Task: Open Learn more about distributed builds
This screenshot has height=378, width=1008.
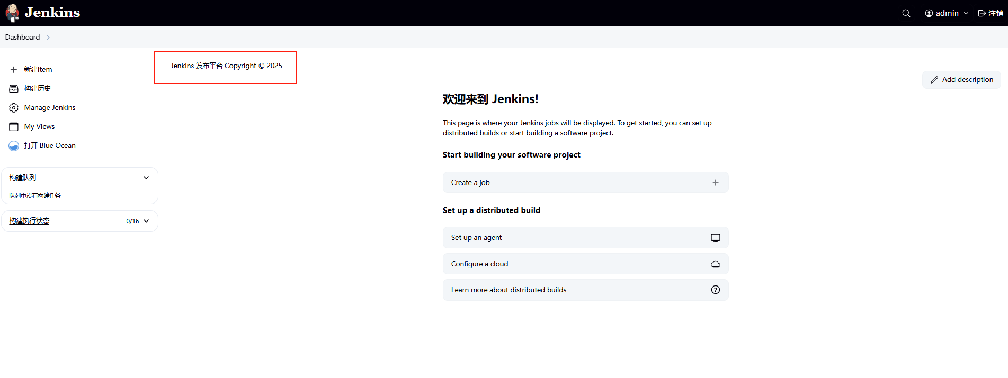Action: (x=586, y=290)
